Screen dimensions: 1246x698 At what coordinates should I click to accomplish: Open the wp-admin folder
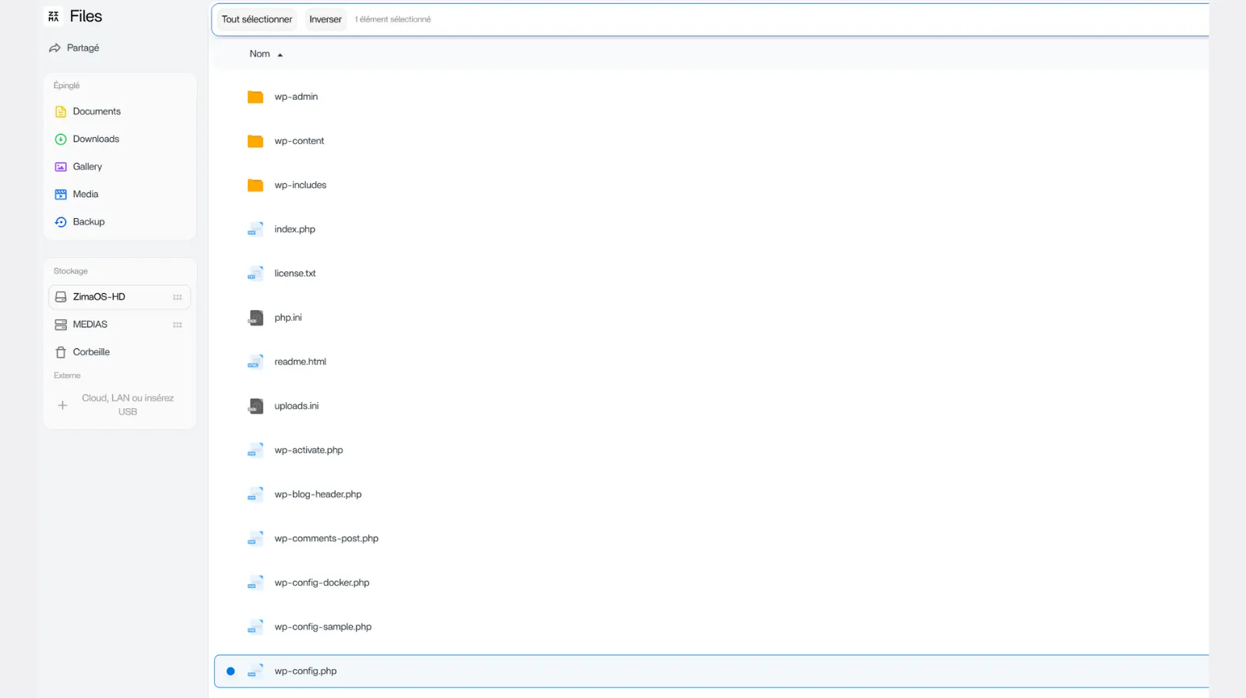click(296, 97)
